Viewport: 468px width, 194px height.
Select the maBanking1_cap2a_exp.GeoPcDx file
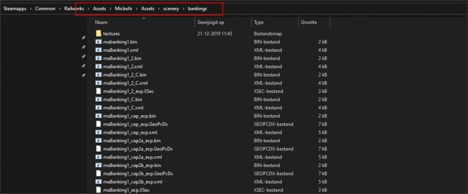[138, 149]
